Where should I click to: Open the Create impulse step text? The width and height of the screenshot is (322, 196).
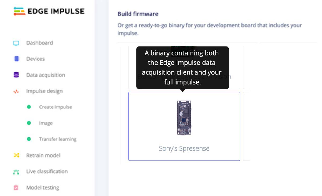click(x=56, y=107)
